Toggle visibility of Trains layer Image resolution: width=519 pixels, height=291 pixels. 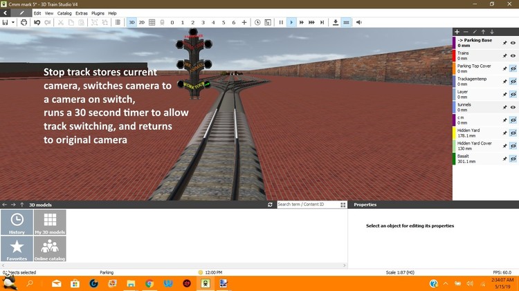click(513, 56)
